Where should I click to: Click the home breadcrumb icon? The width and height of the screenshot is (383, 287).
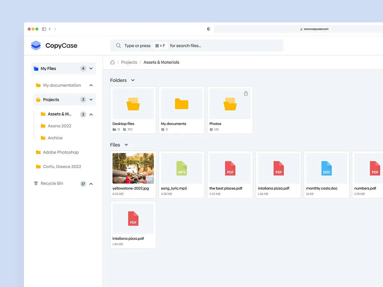click(112, 62)
